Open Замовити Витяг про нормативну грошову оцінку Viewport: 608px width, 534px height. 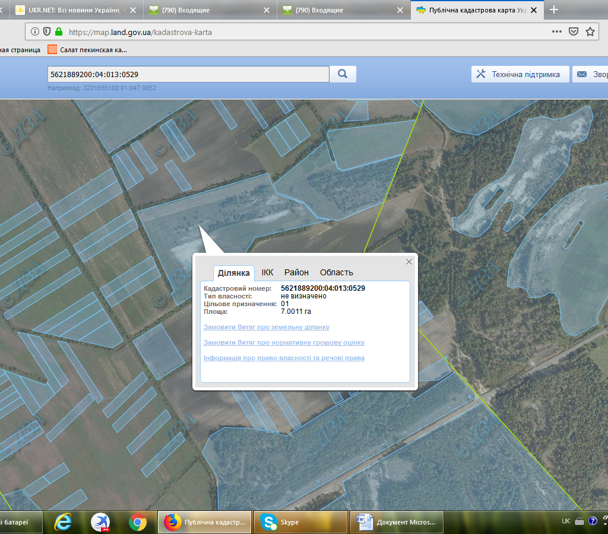[284, 342]
